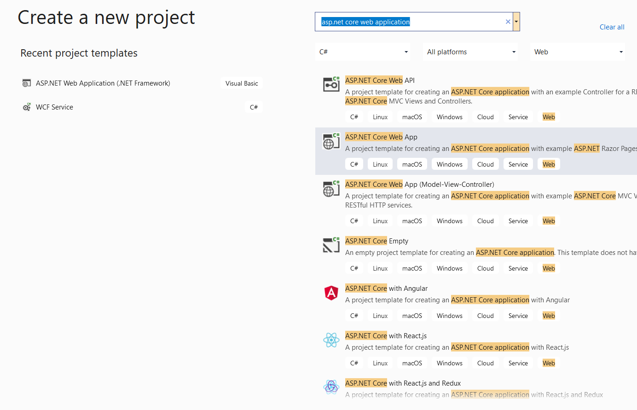This screenshot has width=637, height=410.
Task: Select ASP.NET Core with React.js template
Action: tap(386, 336)
